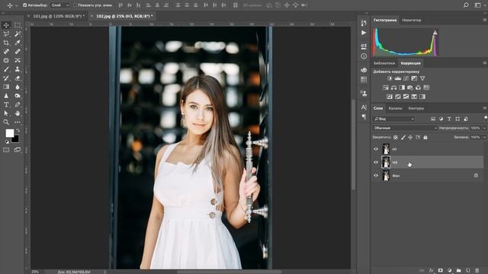Open the Histogram panel menu
Image resolution: width=488 pixels, height=274 pixels.
(x=485, y=20)
